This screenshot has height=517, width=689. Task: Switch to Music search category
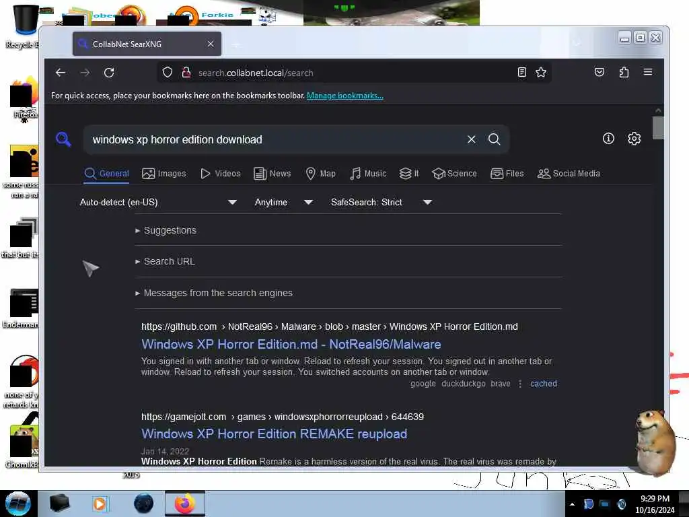tap(368, 174)
